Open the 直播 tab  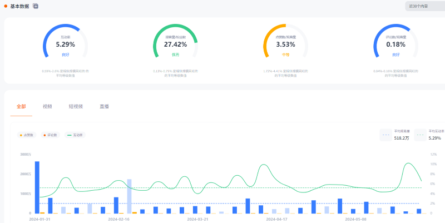(x=104, y=106)
